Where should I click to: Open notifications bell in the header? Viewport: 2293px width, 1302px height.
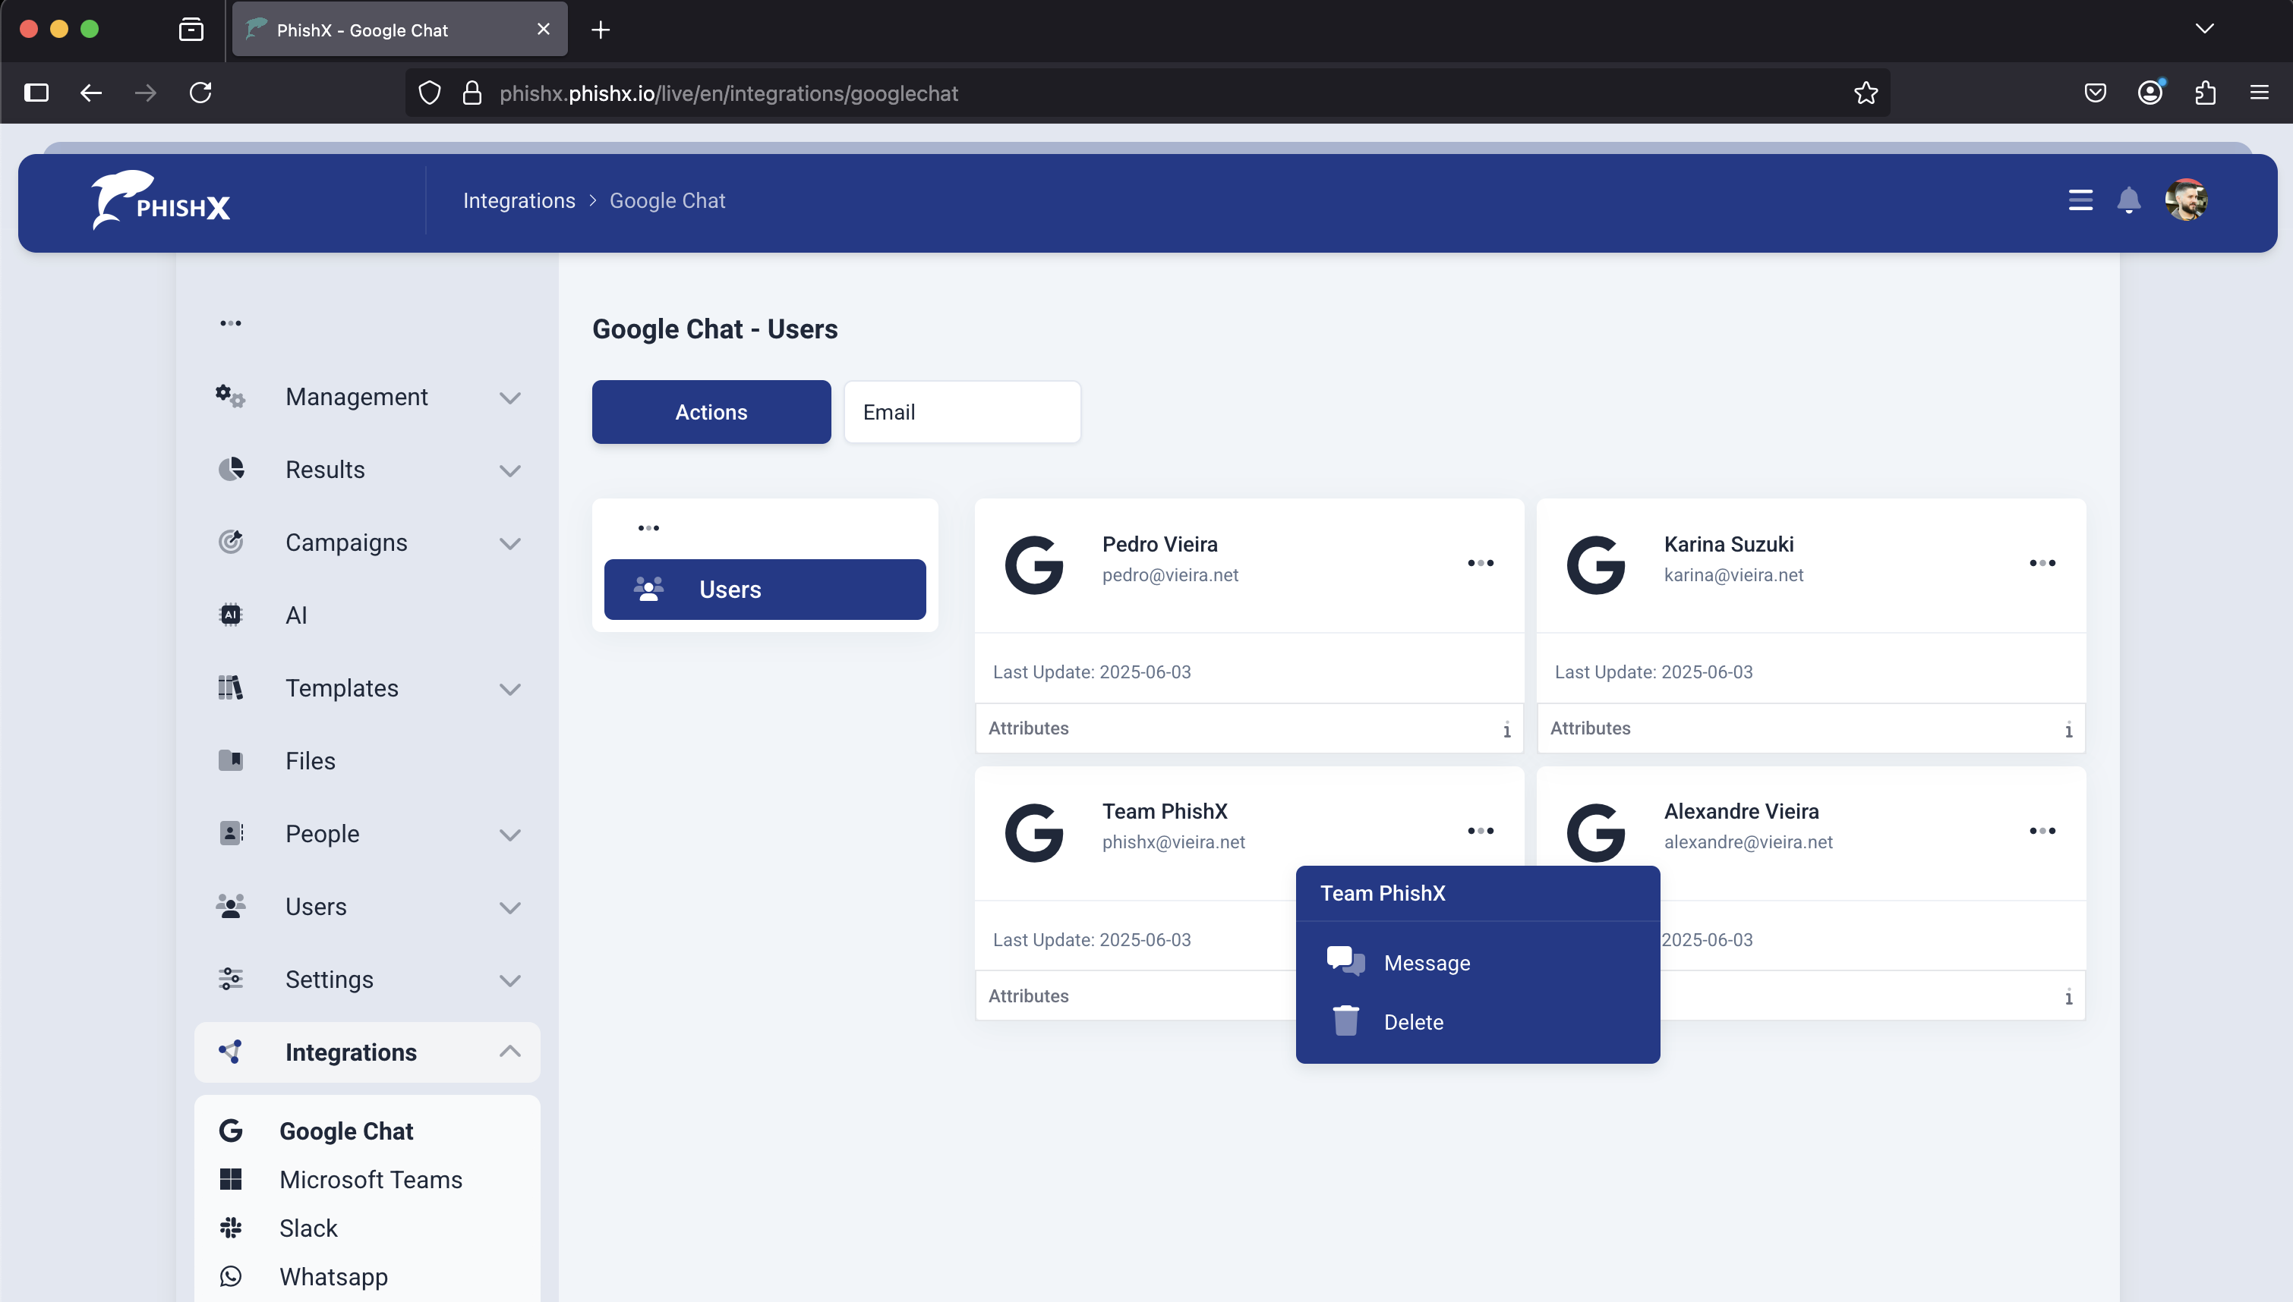click(2128, 200)
